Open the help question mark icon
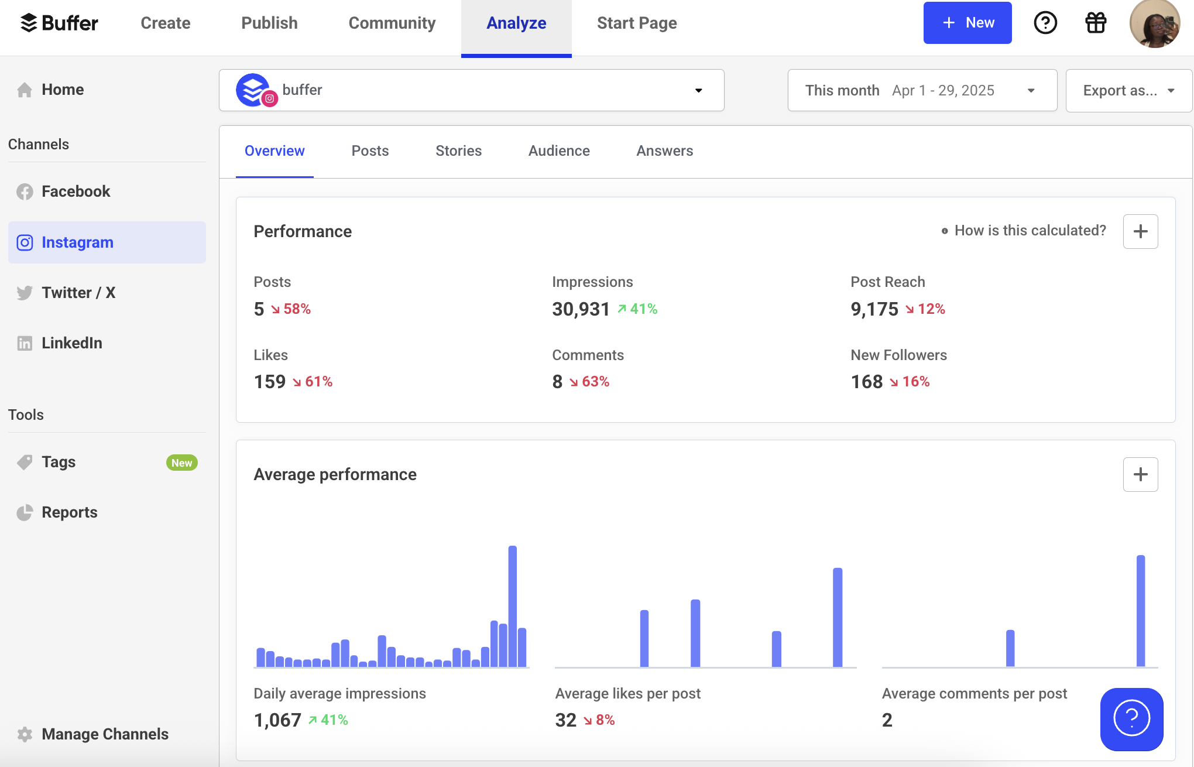This screenshot has width=1194, height=767. point(1045,23)
